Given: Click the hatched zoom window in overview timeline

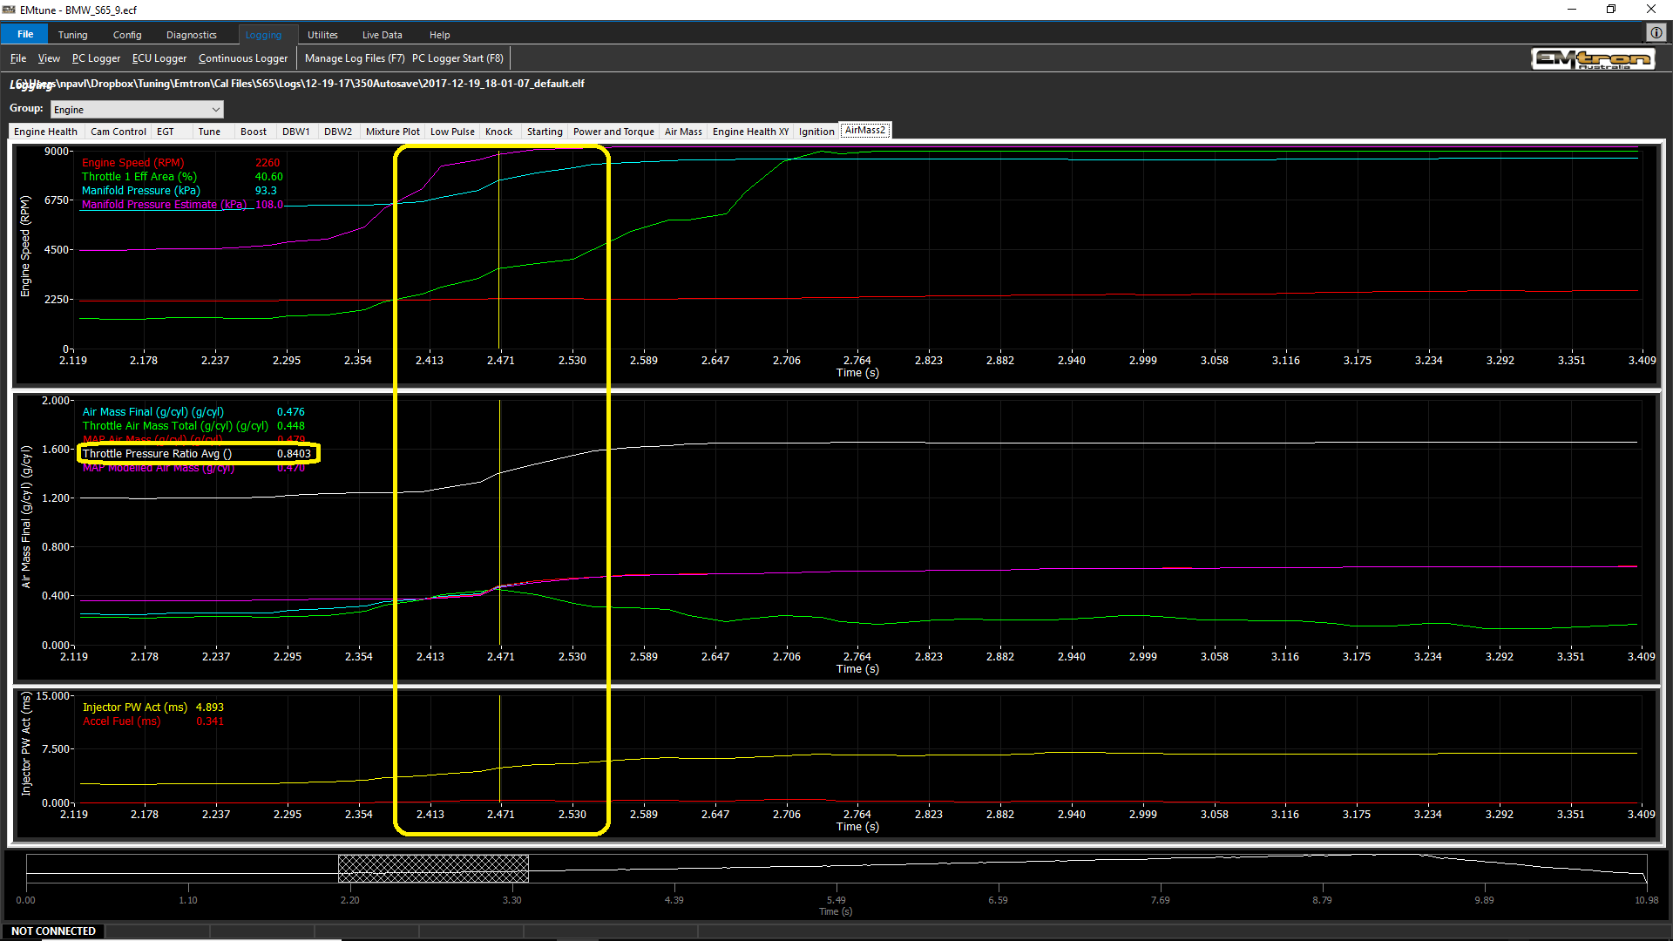Looking at the screenshot, I should click(x=433, y=869).
